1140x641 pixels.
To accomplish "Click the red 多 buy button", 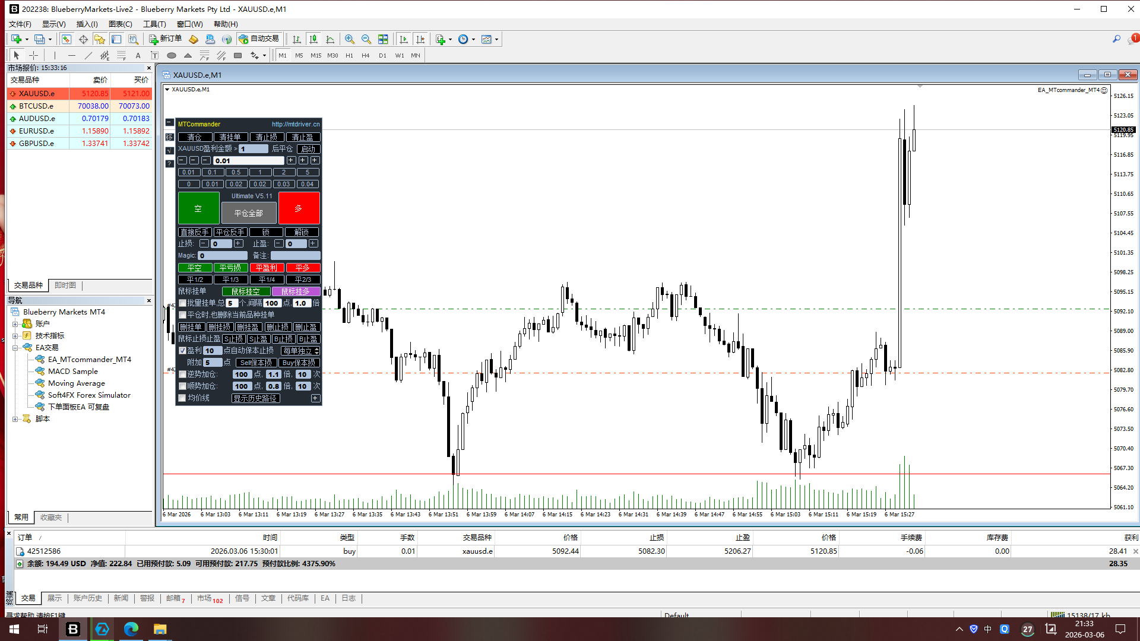I will [299, 208].
